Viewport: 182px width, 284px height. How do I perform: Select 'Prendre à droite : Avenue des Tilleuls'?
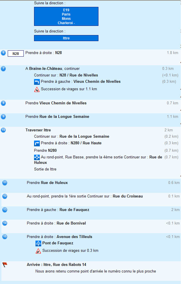(x=60, y=237)
